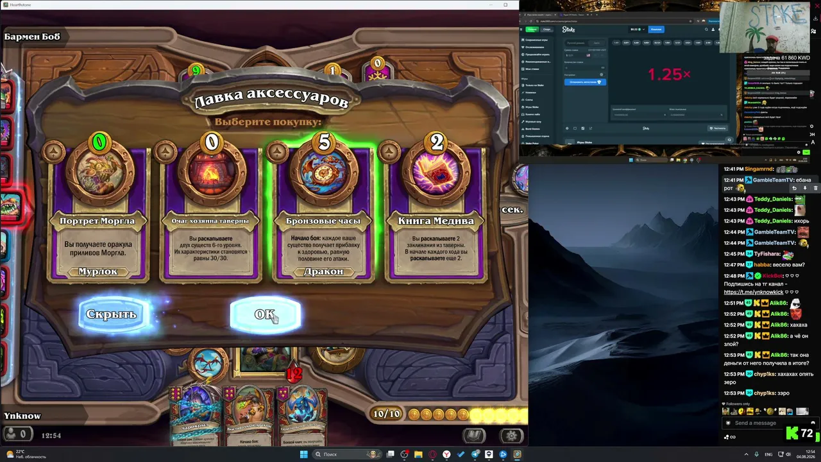Open Telegram from the taskbar
This screenshot has height=462, width=821.
click(475, 454)
